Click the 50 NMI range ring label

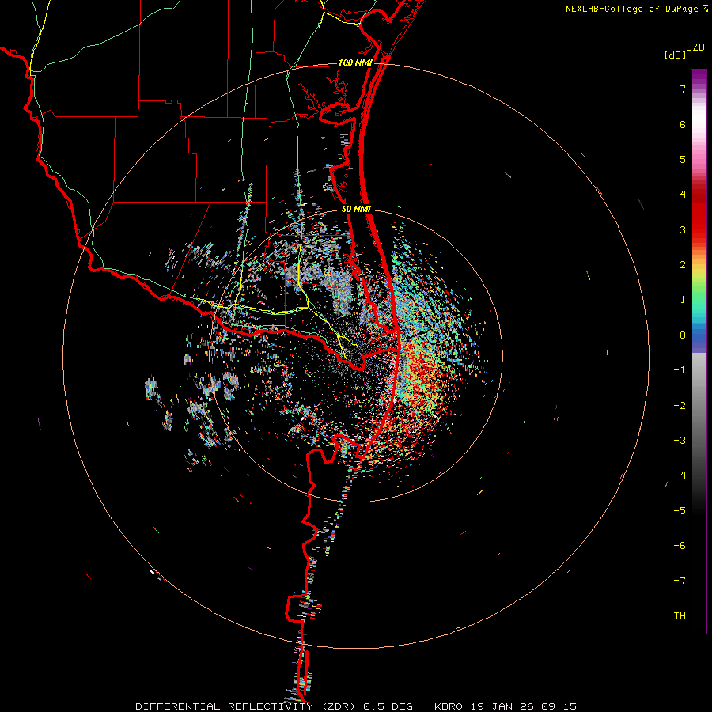356,210
